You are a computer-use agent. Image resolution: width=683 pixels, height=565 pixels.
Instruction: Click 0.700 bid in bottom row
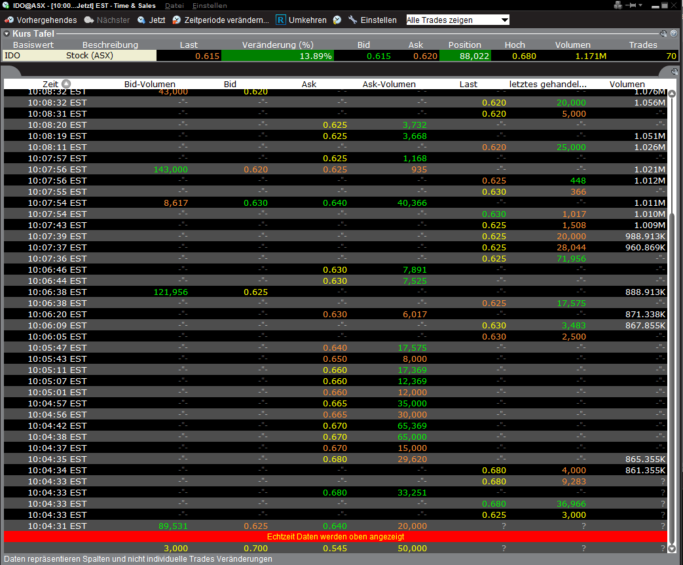[x=255, y=549]
